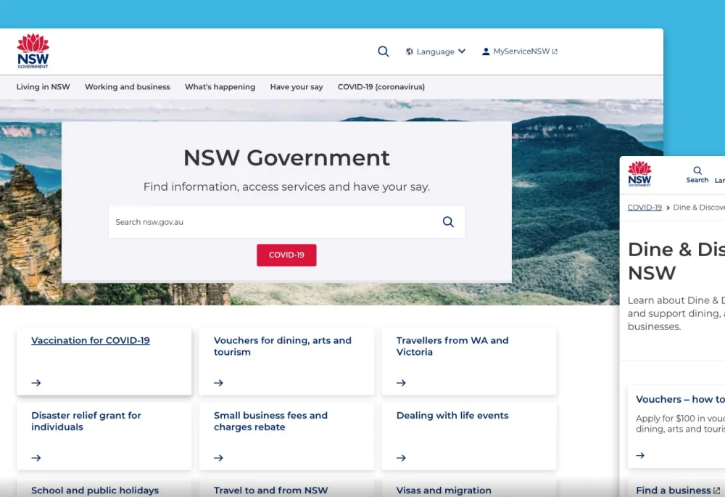Viewport: 725px width, 497px height.
Task: Click the magnifier inside the search box
Action: [448, 222]
